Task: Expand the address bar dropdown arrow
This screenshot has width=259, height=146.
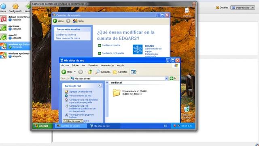Action: [x=166, y=78]
